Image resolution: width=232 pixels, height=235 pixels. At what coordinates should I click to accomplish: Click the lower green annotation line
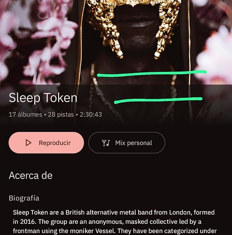click(x=158, y=100)
